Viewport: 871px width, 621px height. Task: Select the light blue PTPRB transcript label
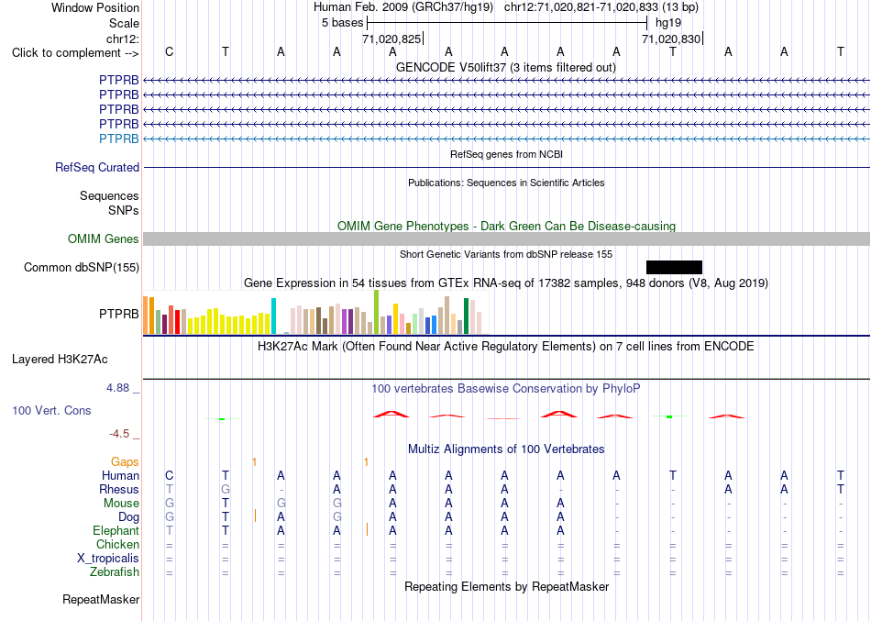(119, 139)
